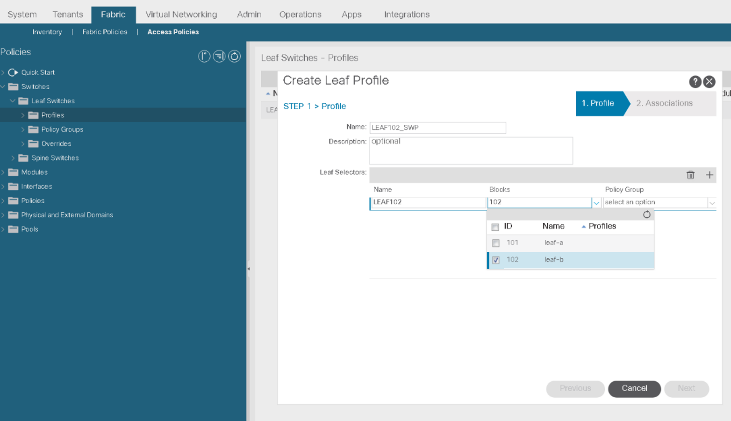Viewport: 731px width, 421px height.
Task: Add a leaf selector with plus icon
Action: click(709, 175)
